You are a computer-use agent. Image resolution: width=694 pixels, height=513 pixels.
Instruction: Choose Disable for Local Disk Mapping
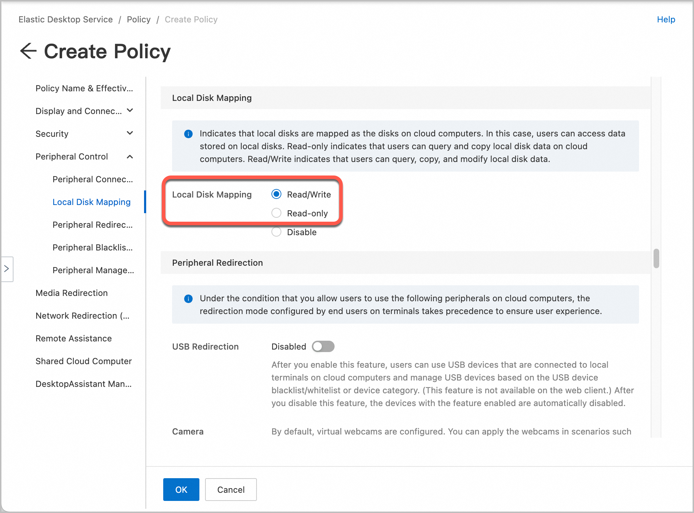pos(276,232)
